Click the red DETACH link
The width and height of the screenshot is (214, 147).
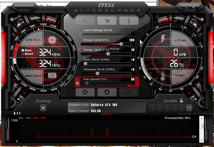click(106, 114)
